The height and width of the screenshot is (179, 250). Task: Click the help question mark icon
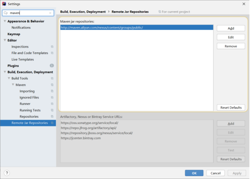(x=7, y=173)
